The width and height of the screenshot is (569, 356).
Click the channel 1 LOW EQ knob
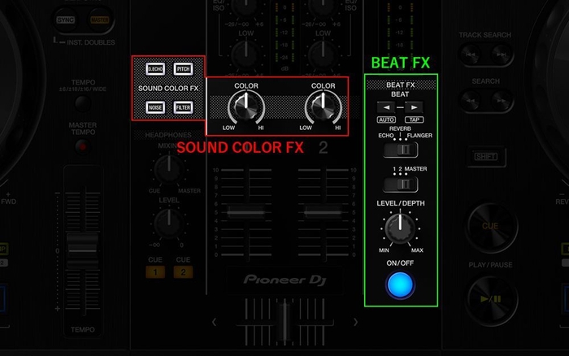[x=246, y=55]
